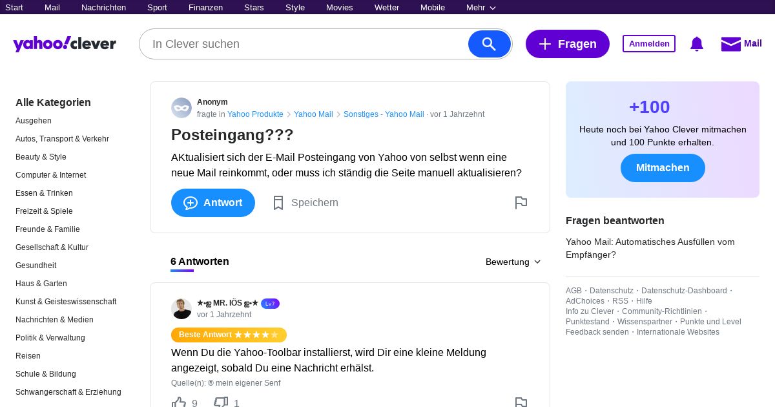Open the Beauty & Style category
Screen dimensions: 775x407
click(x=41, y=157)
